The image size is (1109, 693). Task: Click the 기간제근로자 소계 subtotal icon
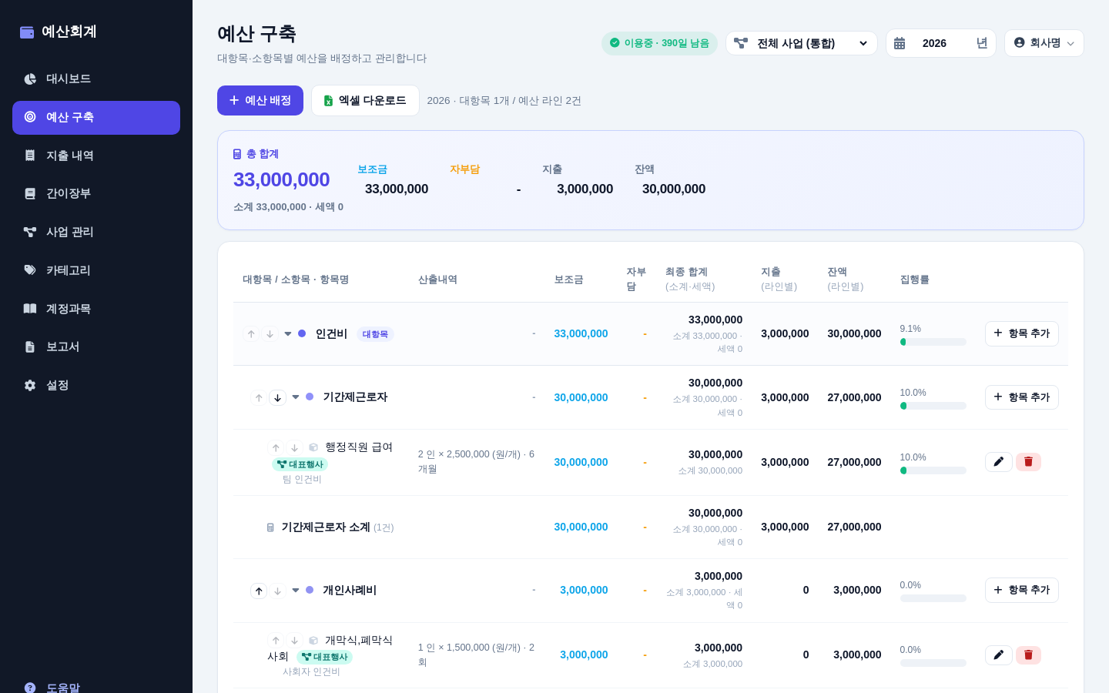270,527
